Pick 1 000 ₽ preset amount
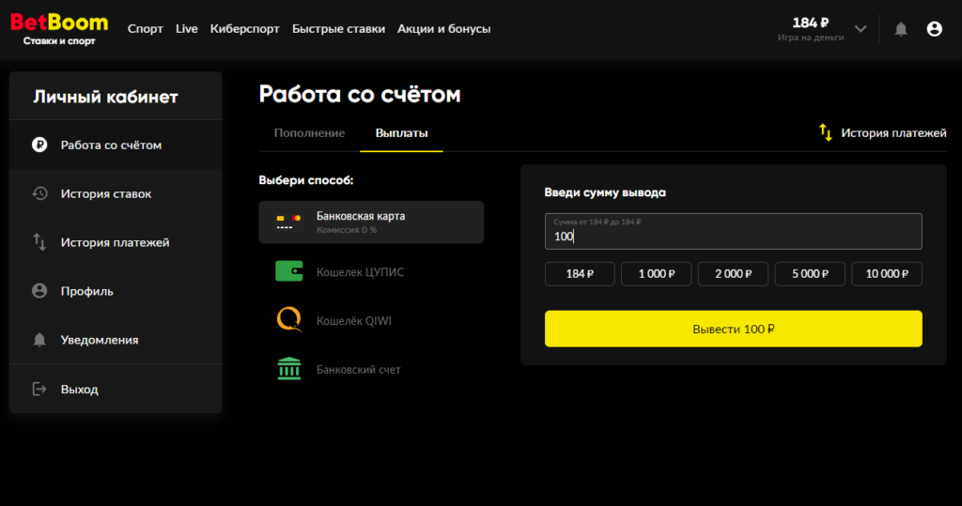Screen dimensions: 962x506 click(x=657, y=273)
